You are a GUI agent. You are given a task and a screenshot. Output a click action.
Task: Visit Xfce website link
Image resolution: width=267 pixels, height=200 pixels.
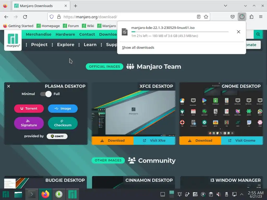point(154,140)
